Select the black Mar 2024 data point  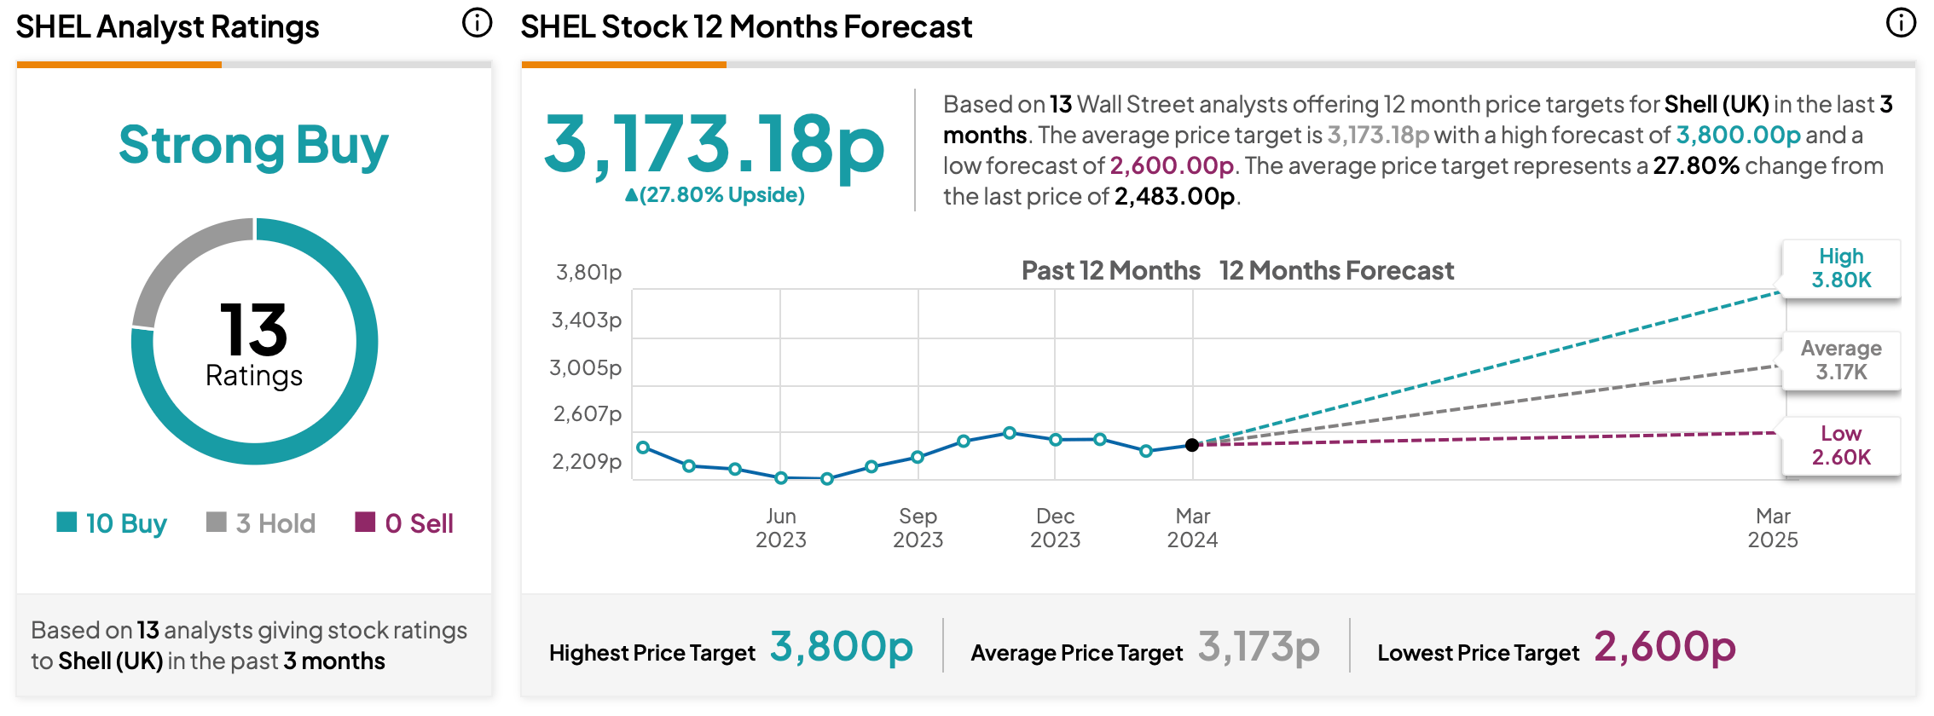pyautogui.click(x=1192, y=445)
